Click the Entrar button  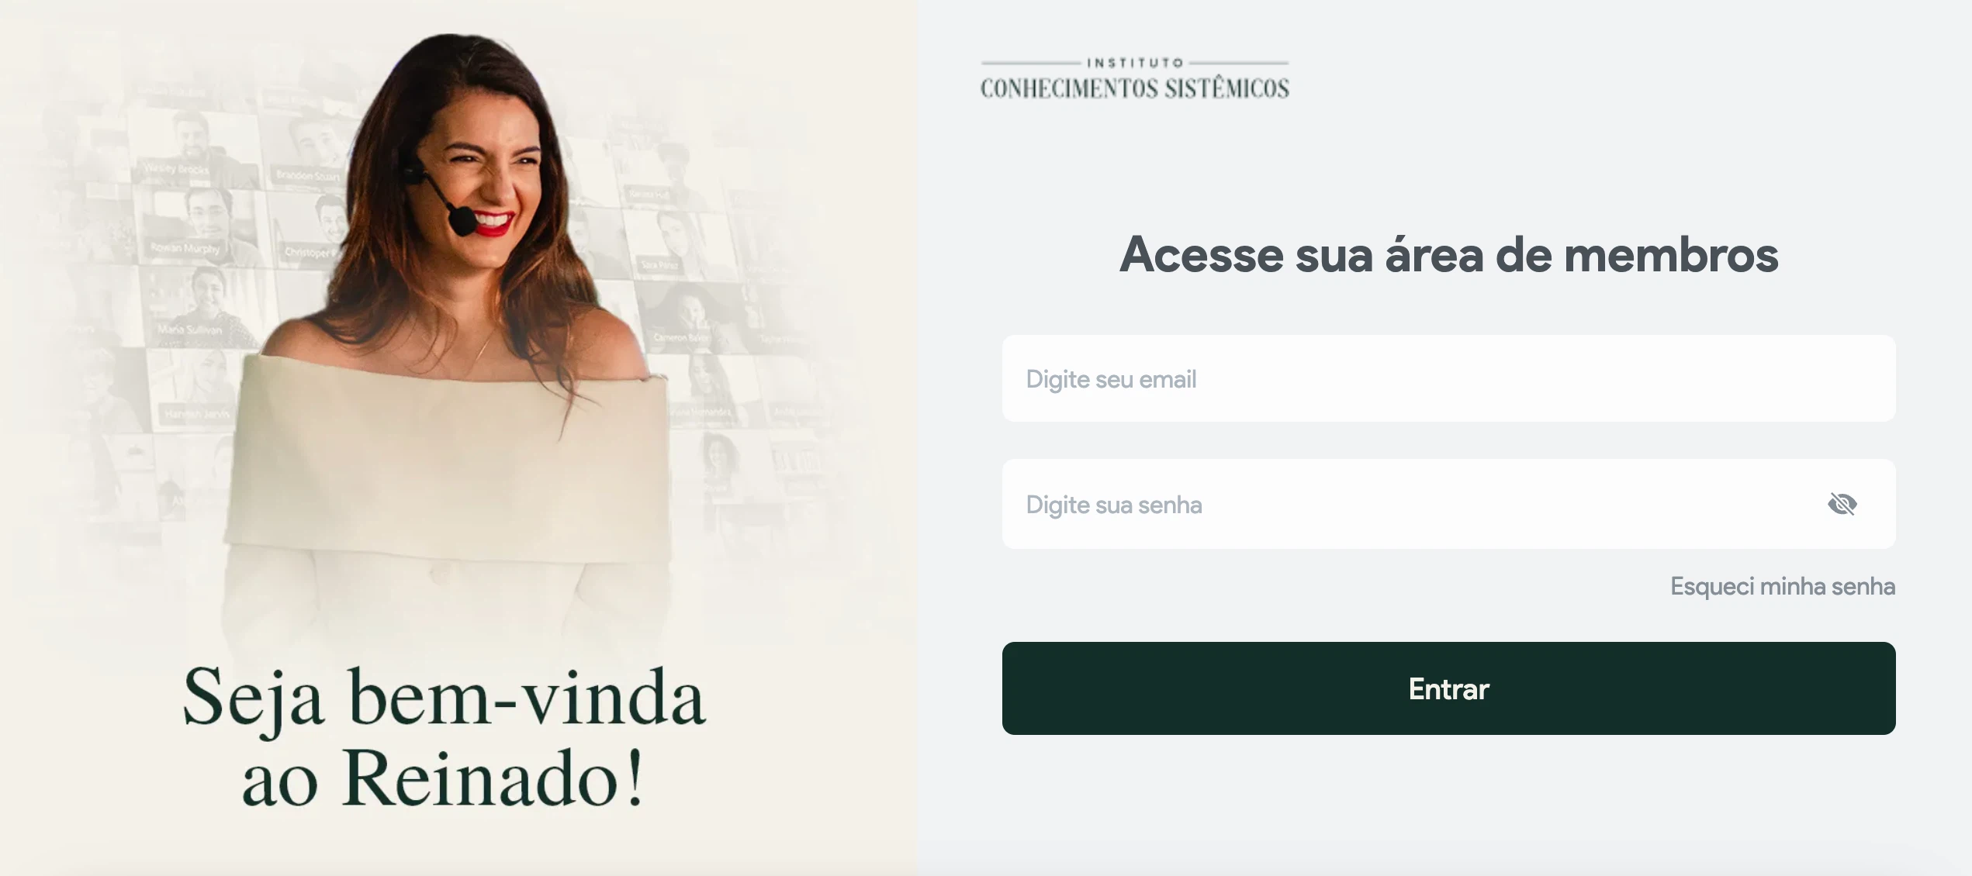coord(1448,688)
